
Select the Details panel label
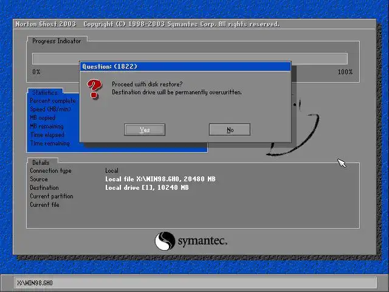pos(41,162)
